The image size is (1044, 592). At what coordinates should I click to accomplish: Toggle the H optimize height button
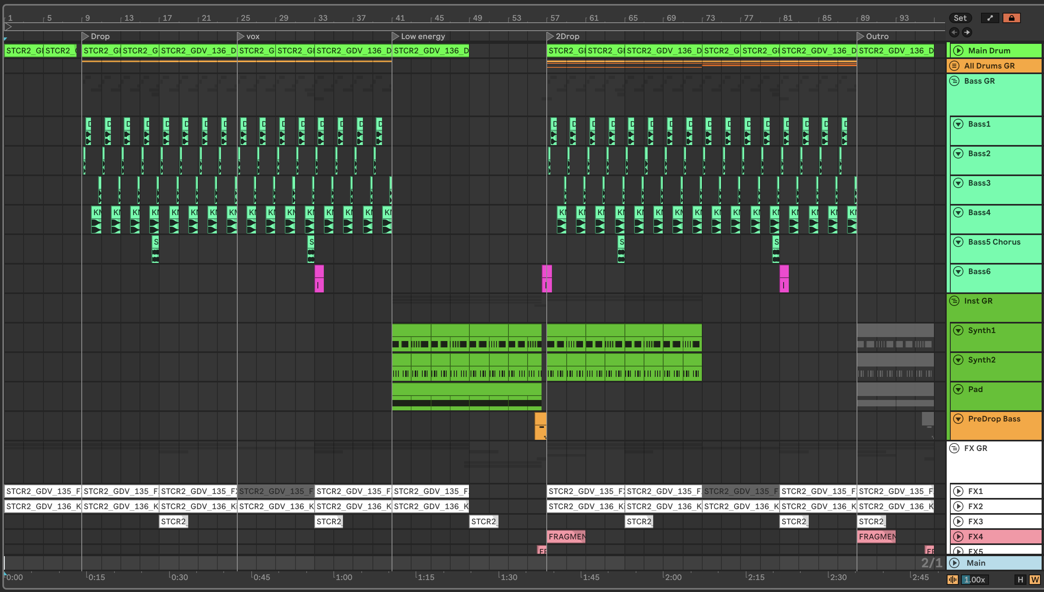pyautogui.click(x=1020, y=579)
